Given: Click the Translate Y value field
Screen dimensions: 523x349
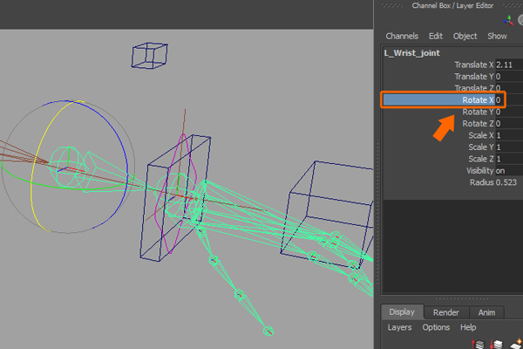Looking at the screenshot, I should (x=509, y=77).
